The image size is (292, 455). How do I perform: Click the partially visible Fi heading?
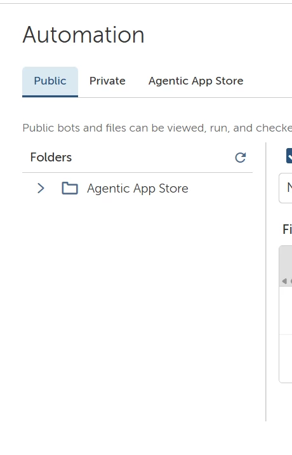point(287,229)
